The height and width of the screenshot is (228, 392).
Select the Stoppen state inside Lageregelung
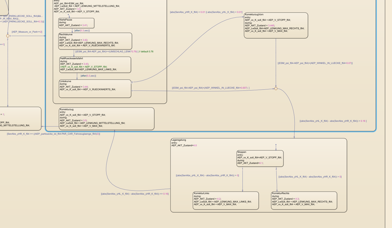tap(260, 158)
